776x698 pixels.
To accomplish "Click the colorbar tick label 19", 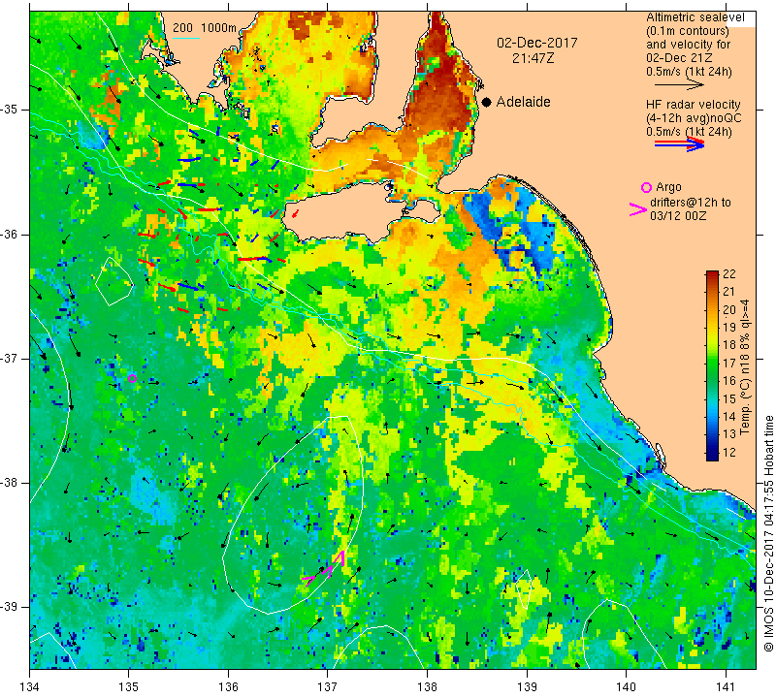I will 729,328.
